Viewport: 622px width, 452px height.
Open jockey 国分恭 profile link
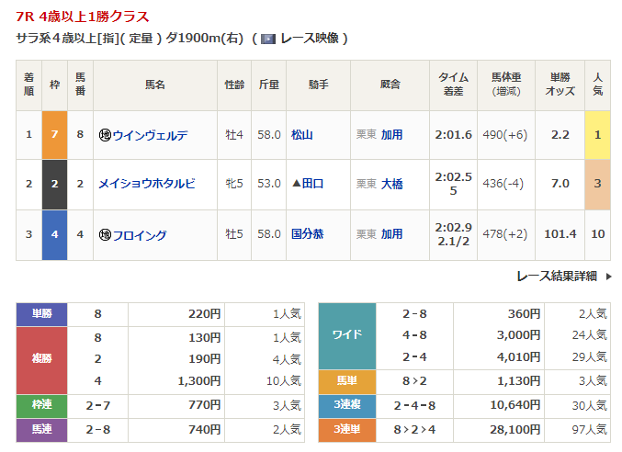point(308,234)
